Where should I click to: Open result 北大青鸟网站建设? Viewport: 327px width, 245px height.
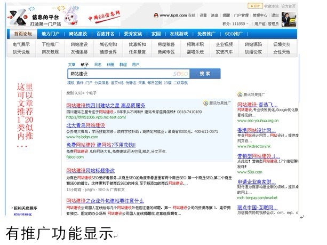pos(86,125)
